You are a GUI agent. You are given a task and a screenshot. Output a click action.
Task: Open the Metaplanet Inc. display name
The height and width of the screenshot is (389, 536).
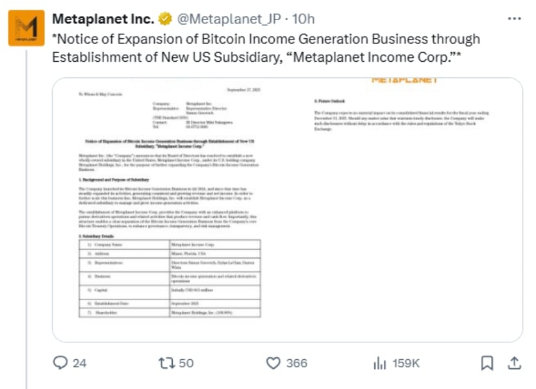103,19
